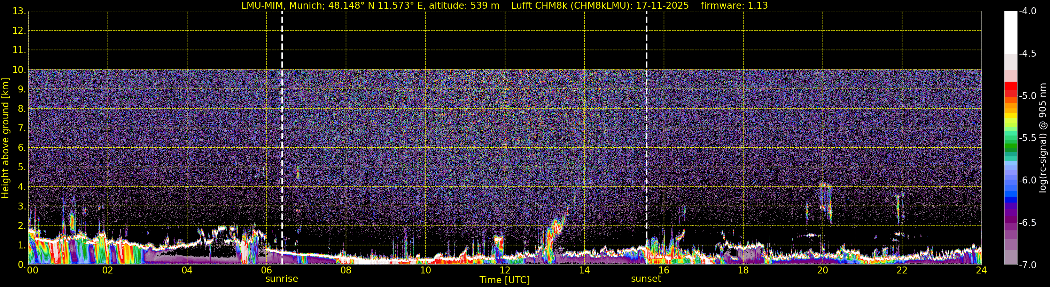
Task: Click the height axis tick '9.'
Action: coord(22,89)
